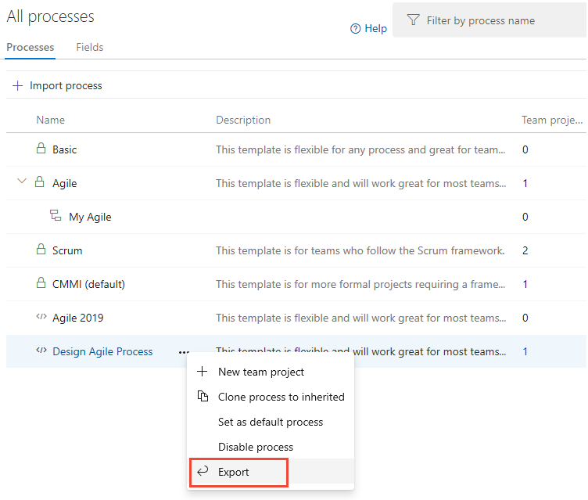The height and width of the screenshot is (500, 588).
Task: Click the plus icon beside New team project
Action: coord(202,372)
